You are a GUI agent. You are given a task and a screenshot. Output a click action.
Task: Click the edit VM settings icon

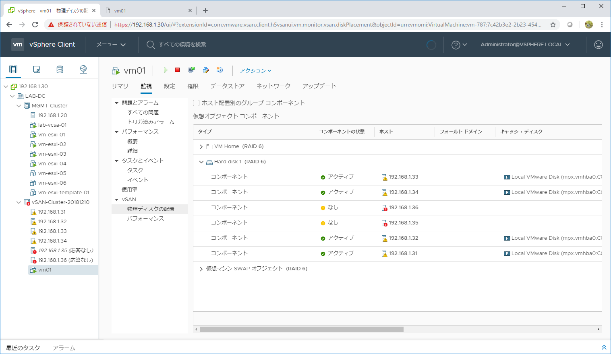coord(206,70)
